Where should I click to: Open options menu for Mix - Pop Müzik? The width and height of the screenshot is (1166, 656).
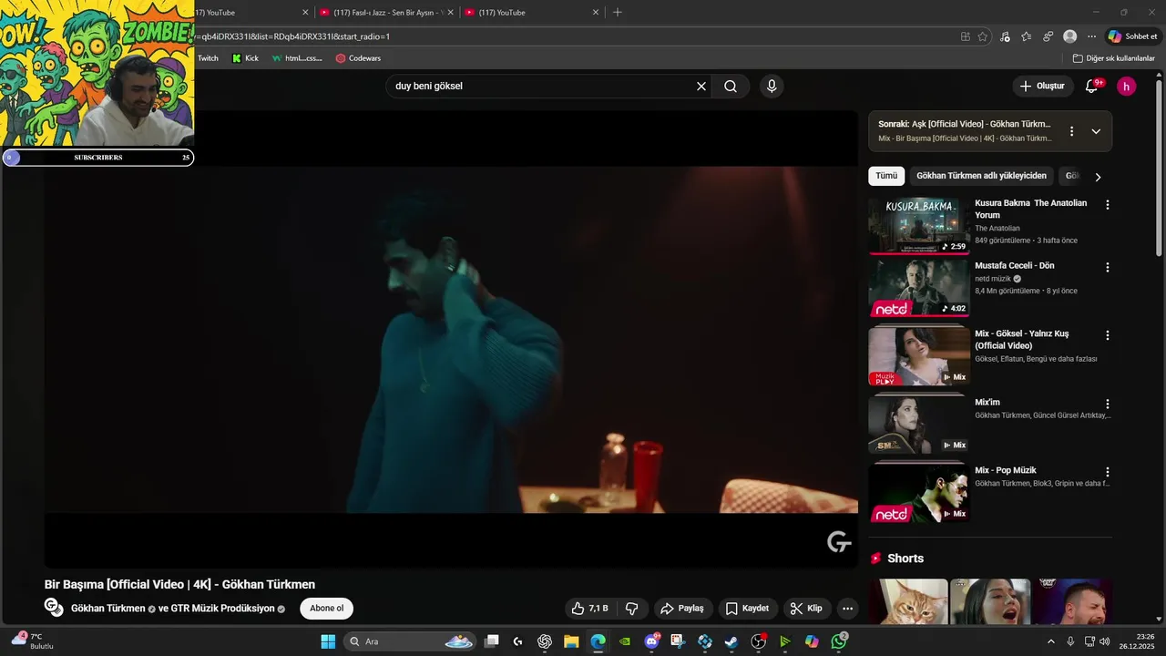click(1108, 472)
